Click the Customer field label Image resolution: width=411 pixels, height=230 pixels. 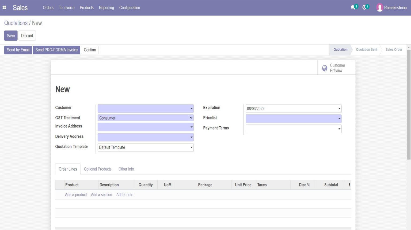pyautogui.click(x=63, y=108)
